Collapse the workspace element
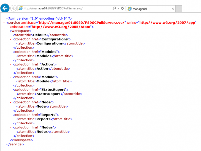The height and width of the screenshot is (151, 201). pyautogui.click(x=7, y=31)
